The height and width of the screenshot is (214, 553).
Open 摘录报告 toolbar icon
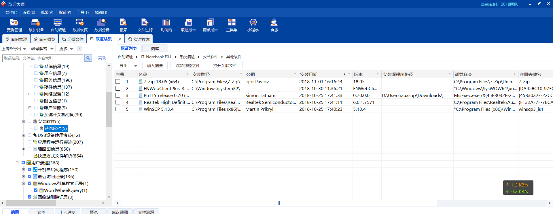[210, 25]
